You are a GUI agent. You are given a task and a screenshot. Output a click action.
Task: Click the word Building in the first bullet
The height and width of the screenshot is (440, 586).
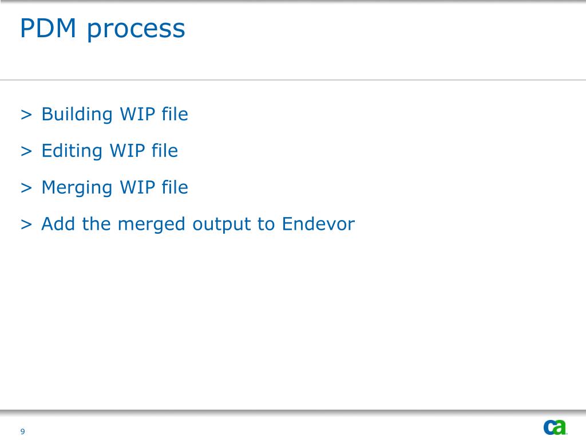tap(77, 115)
